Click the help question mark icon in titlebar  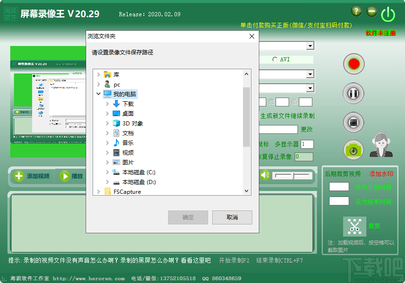click(356, 11)
